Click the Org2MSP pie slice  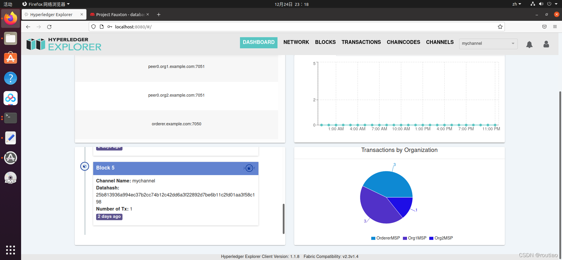403,205
